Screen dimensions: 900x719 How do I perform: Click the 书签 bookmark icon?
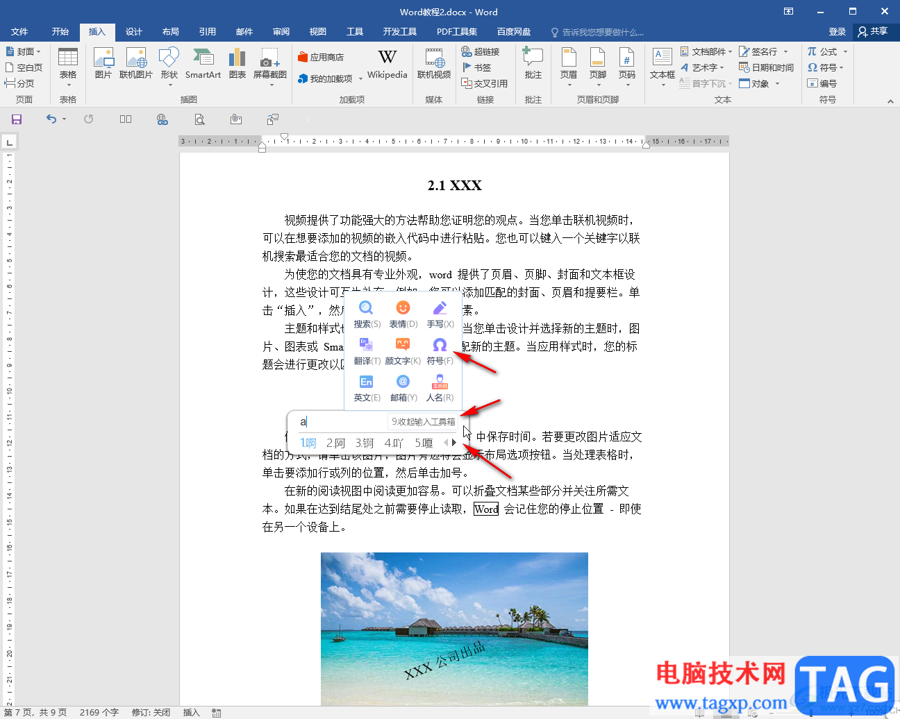pos(477,67)
